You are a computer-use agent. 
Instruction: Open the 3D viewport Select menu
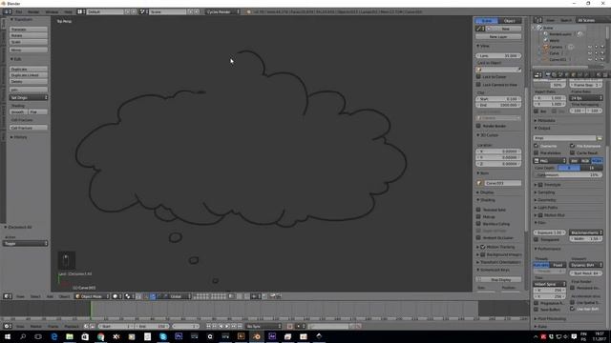pyautogui.click(x=35, y=296)
